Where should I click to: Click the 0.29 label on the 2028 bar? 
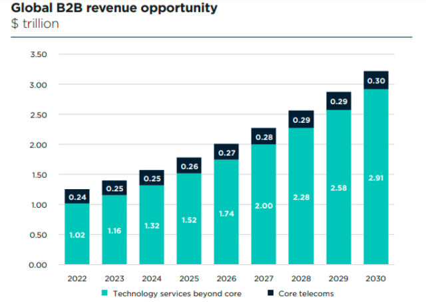302,120
